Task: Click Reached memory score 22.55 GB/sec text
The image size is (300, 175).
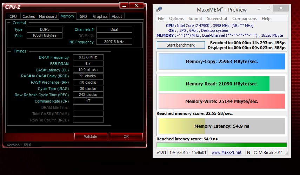Action: pyautogui.click(x=195, y=113)
